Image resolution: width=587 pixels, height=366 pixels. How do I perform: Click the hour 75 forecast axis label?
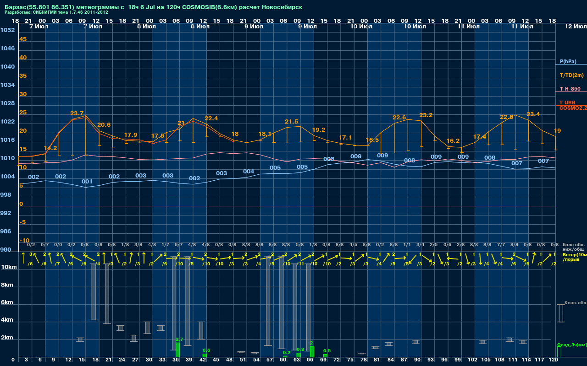(350, 361)
